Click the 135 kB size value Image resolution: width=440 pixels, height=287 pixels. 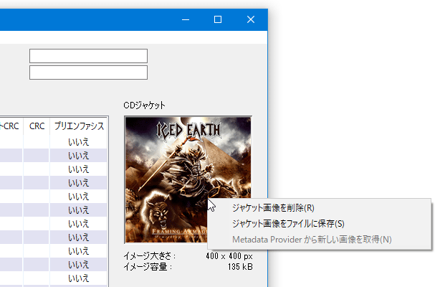pyautogui.click(x=240, y=267)
